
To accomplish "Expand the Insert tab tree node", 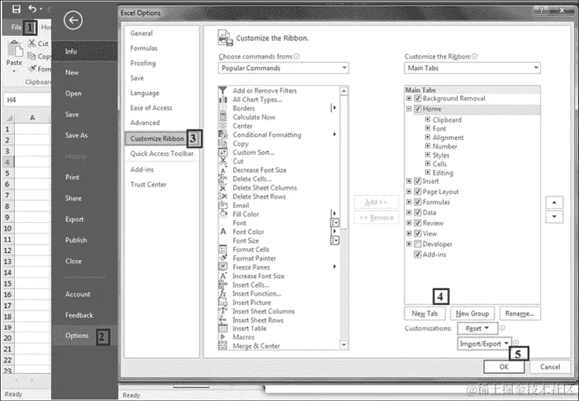I will [x=409, y=181].
